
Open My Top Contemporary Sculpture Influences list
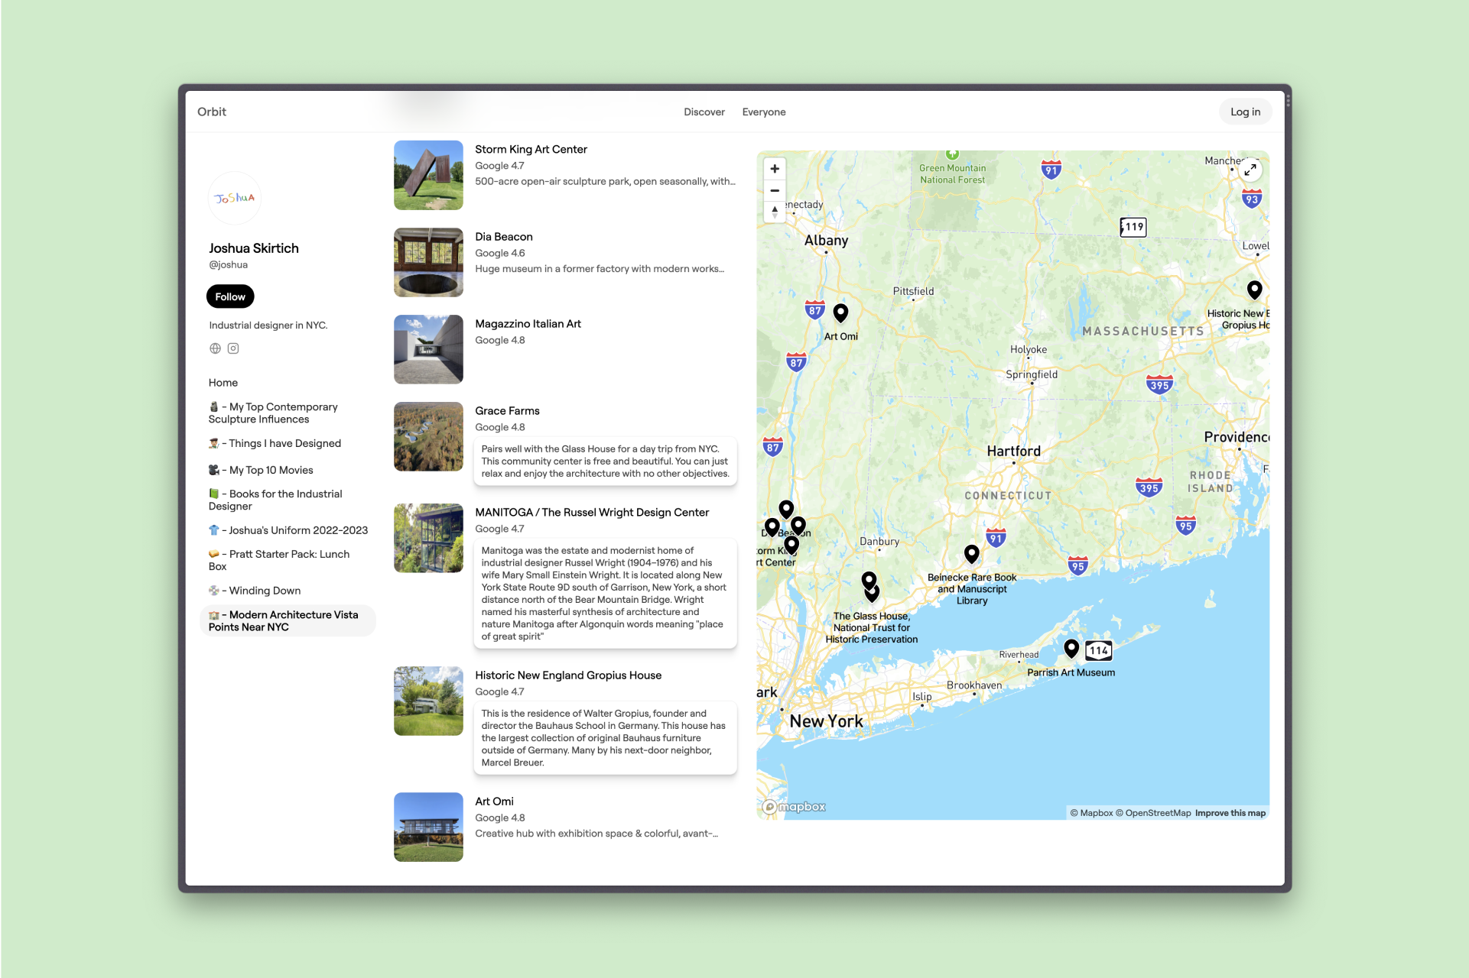pos(288,413)
